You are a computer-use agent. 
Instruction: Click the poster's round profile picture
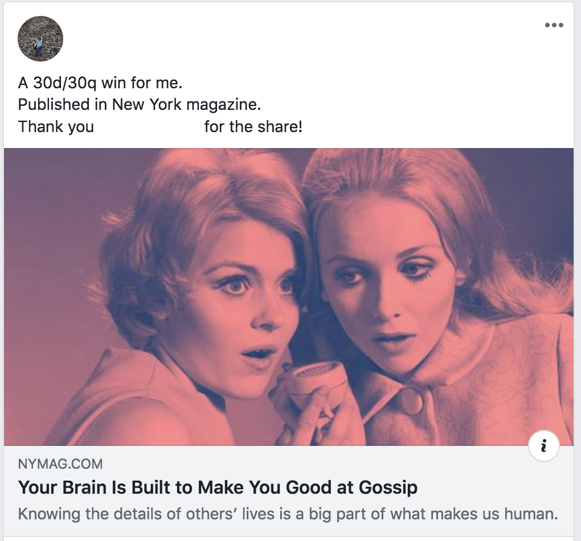(40, 39)
